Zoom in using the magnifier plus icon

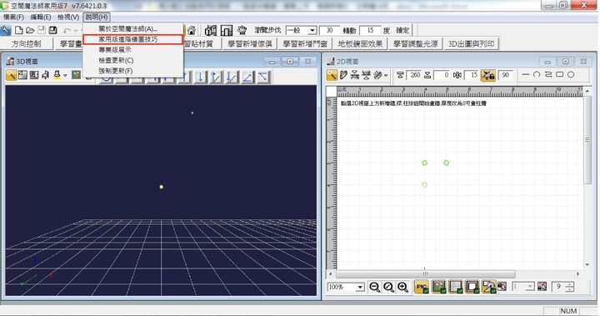coord(402,287)
